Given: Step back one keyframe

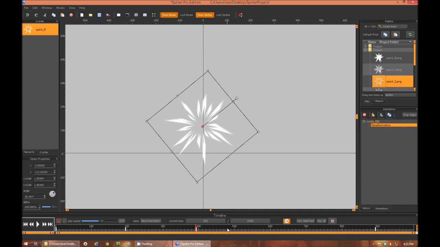Looking at the screenshot, I should tap(31, 224).
